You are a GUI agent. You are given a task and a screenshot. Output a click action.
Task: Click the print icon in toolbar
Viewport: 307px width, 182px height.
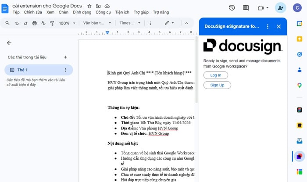click(34, 23)
